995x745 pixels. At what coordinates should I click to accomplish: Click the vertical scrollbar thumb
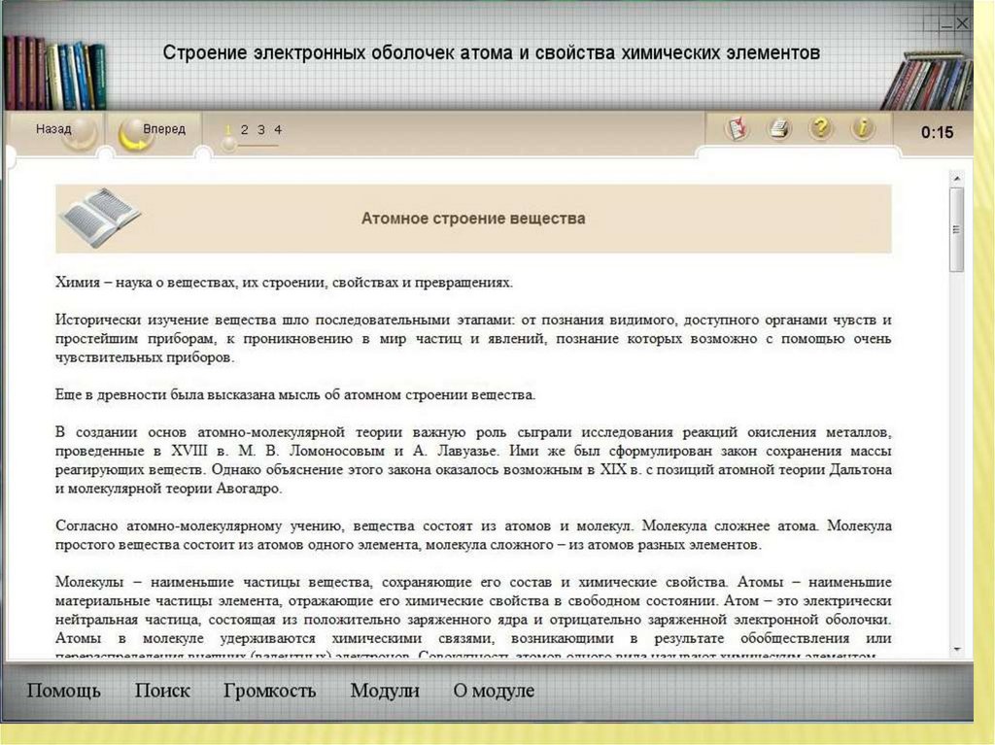pos(957,230)
